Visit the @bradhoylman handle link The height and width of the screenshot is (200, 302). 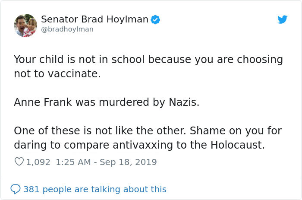[67, 29]
